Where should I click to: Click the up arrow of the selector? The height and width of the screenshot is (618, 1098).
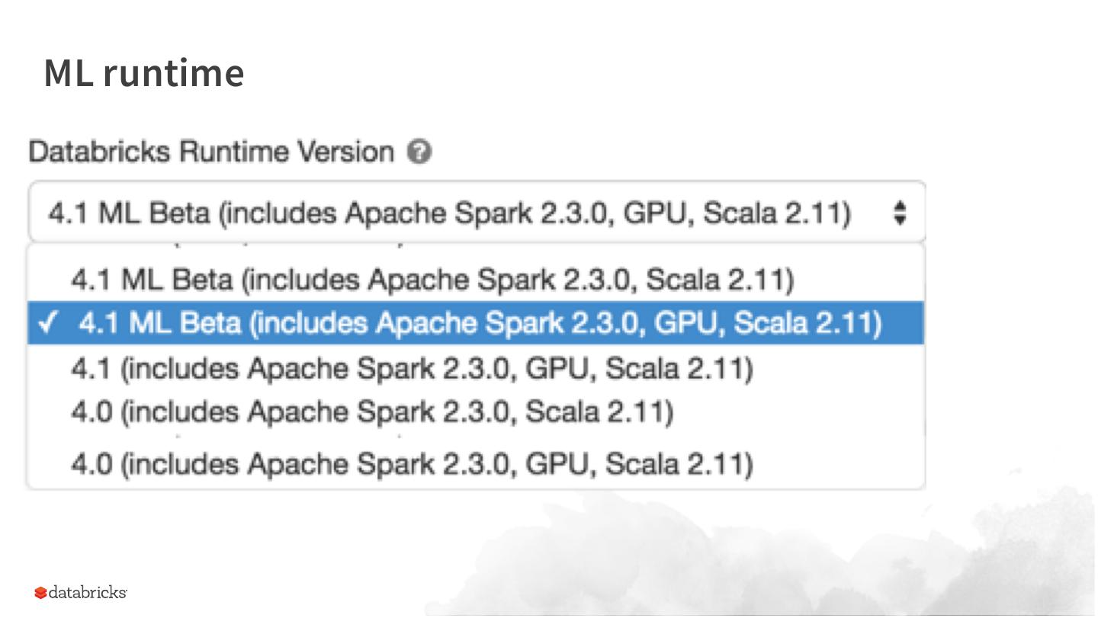coord(900,206)
